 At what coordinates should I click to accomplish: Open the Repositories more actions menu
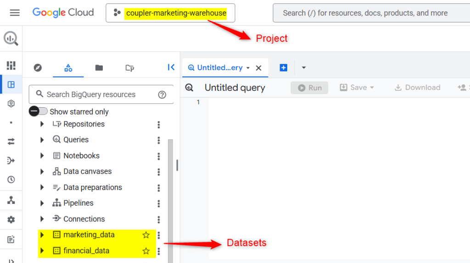click(159, 125)
